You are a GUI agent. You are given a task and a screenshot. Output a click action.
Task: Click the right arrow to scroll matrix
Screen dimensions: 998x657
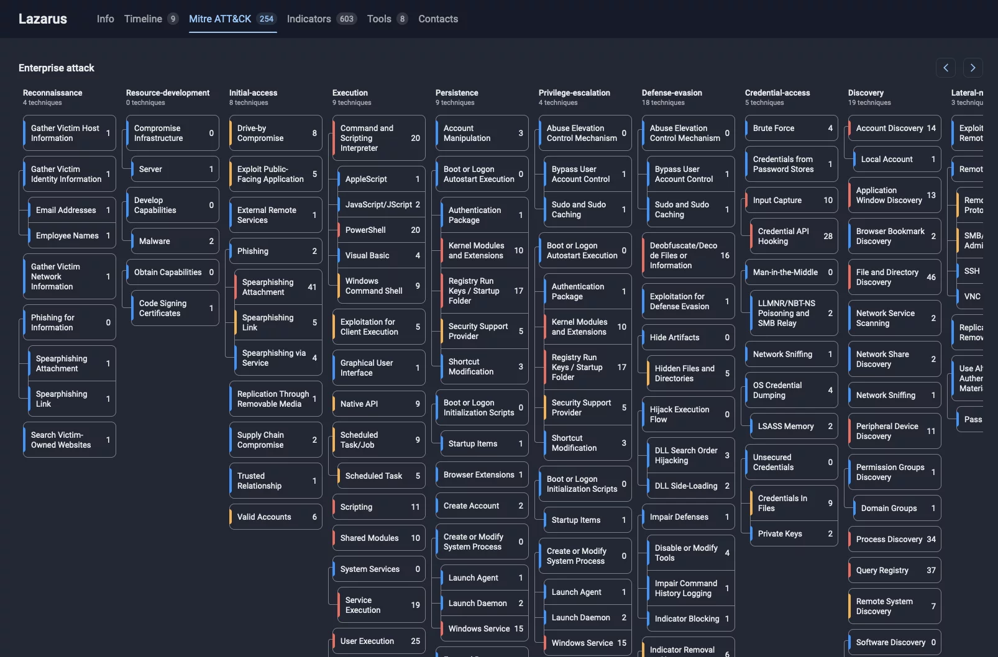(x=973, y=68)
